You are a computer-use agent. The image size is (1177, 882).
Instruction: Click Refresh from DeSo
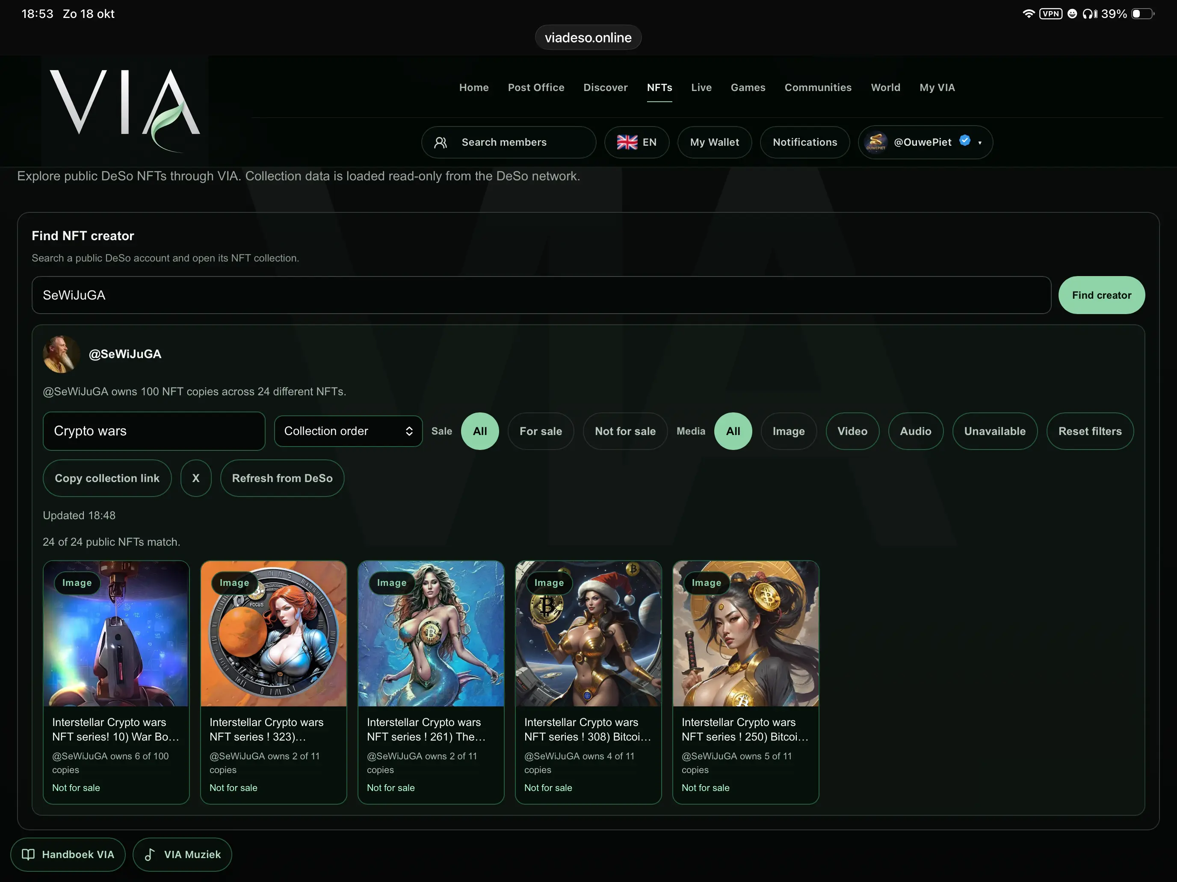point(282,478)
